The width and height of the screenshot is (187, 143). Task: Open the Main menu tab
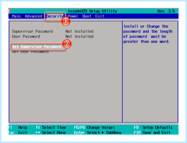point(16,16)
